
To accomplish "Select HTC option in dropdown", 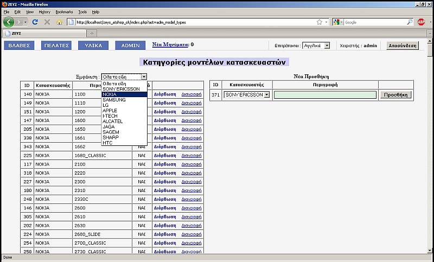I will coord(124,143).
